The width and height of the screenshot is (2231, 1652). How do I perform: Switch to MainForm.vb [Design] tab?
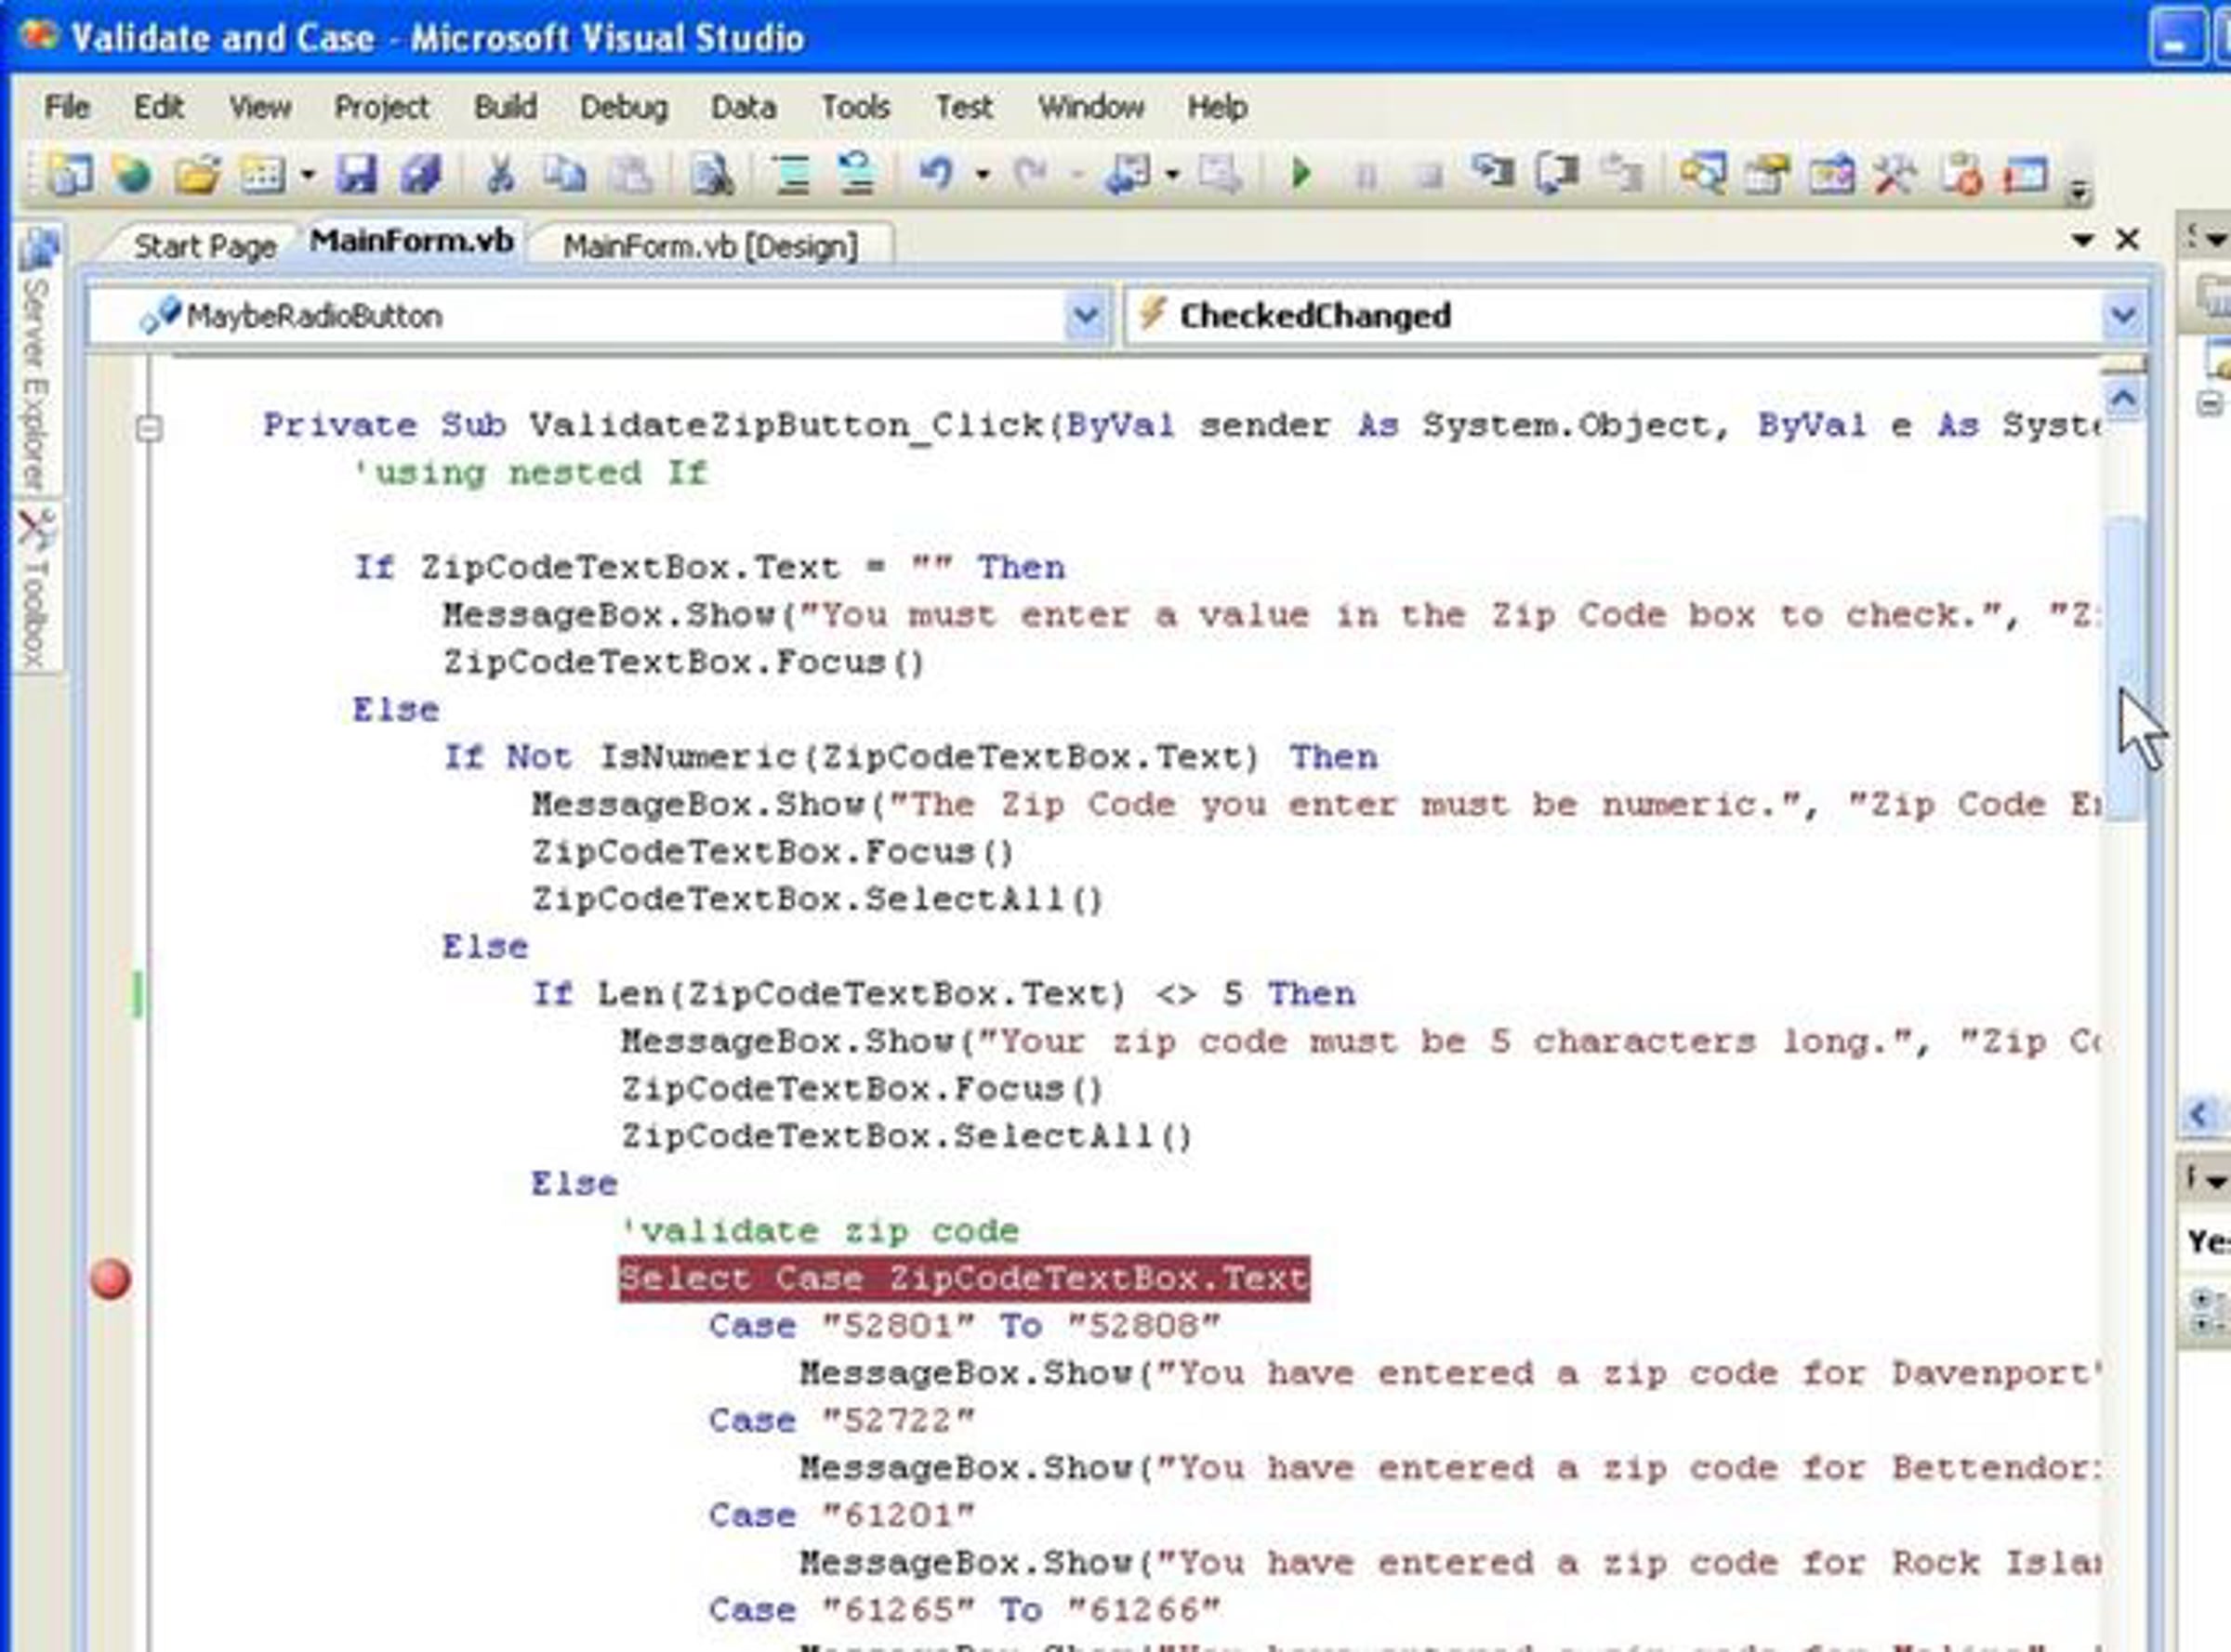[709, 246]
